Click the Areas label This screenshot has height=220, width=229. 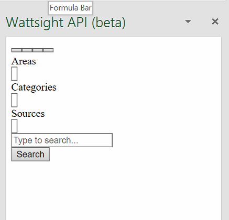[x=24, y=61]
